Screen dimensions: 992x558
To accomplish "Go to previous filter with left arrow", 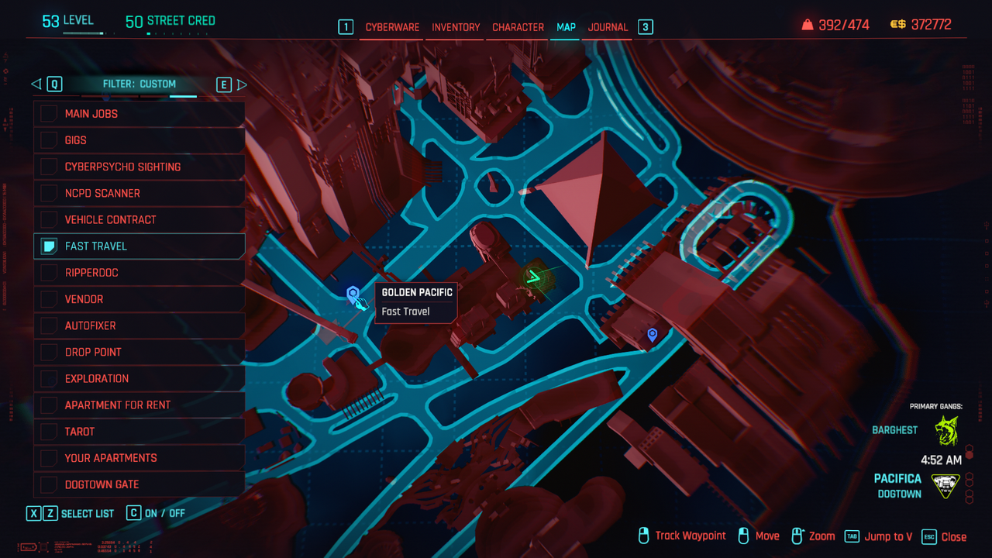I will click(x=36, y=84).
